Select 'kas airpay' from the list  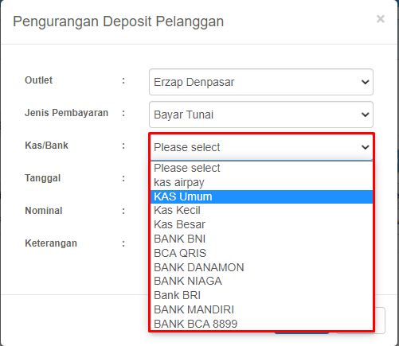point(261,182)
